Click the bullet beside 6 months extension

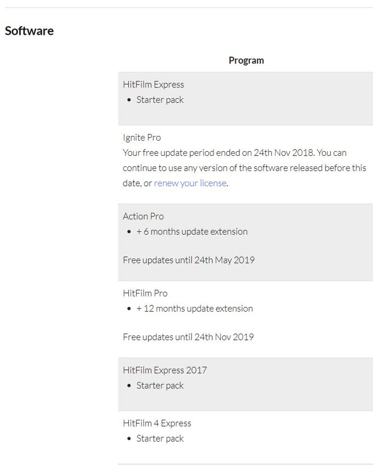coord(129,231)
